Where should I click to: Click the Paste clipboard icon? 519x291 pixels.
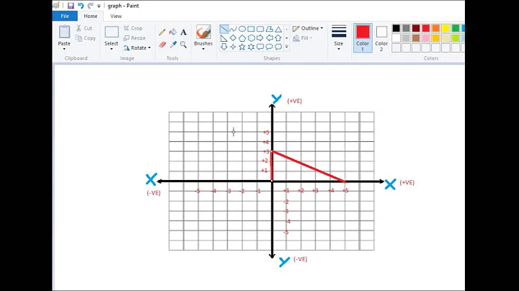coord(64,32)
